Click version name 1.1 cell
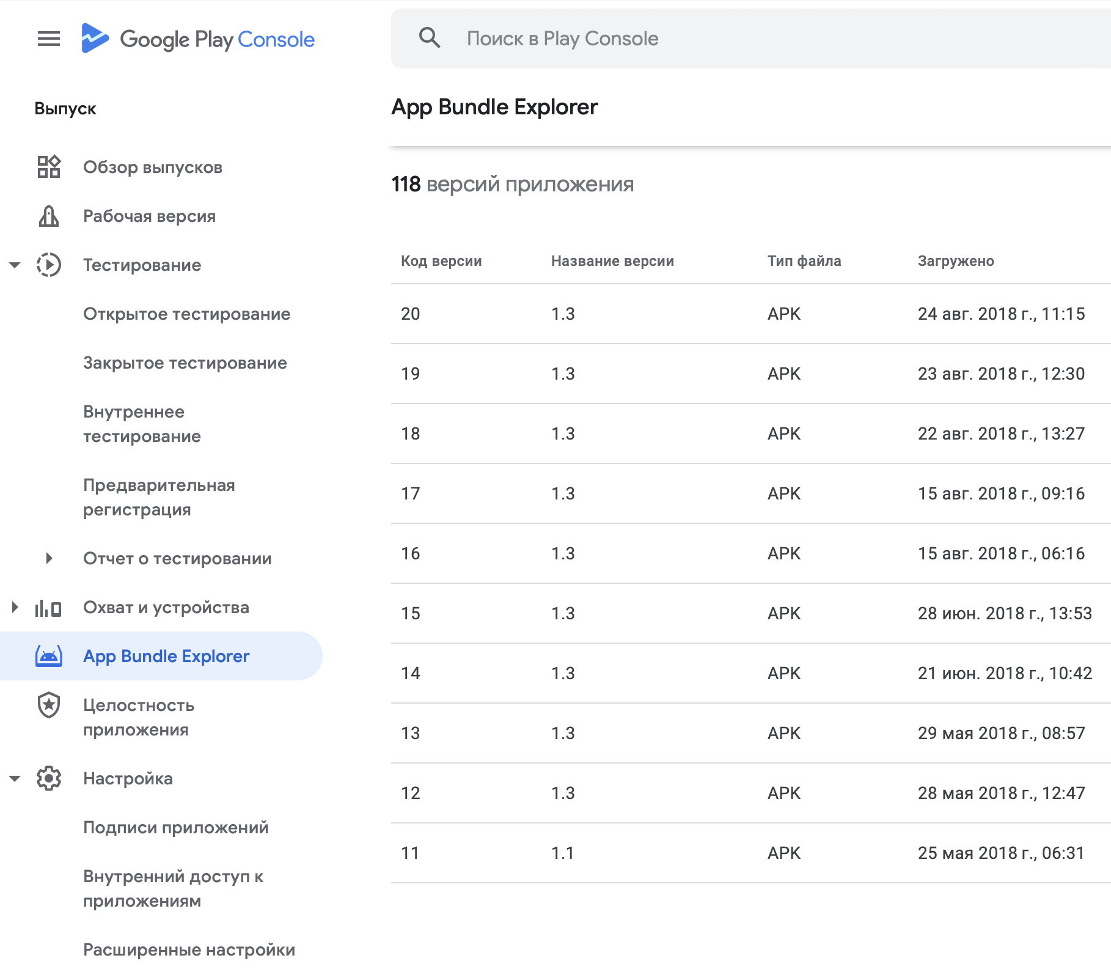 click(563, 853)
